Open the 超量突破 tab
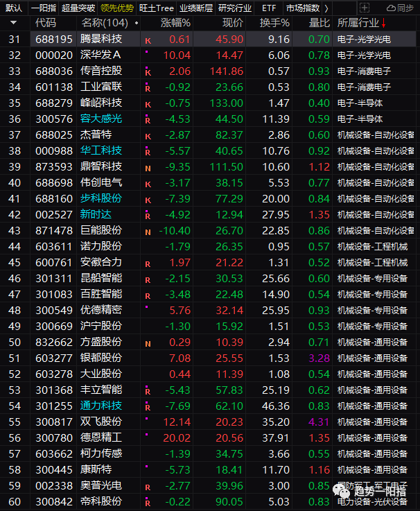The width and height of the screenshot is (420, 511). pyautogui.click(x=78, y=8)
